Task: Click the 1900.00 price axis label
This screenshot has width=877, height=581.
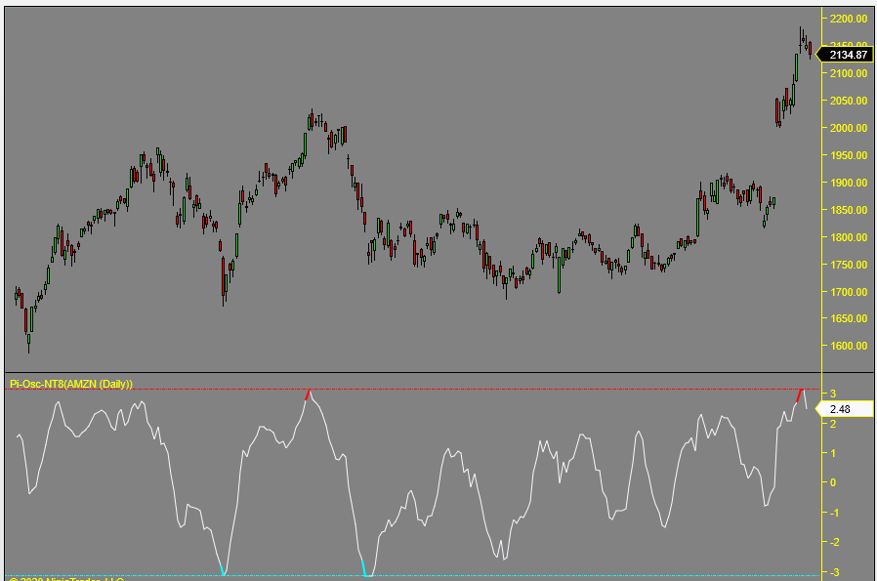Action: 847,183
